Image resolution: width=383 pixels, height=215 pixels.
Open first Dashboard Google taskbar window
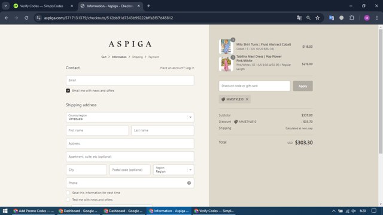tap(78, 211)
